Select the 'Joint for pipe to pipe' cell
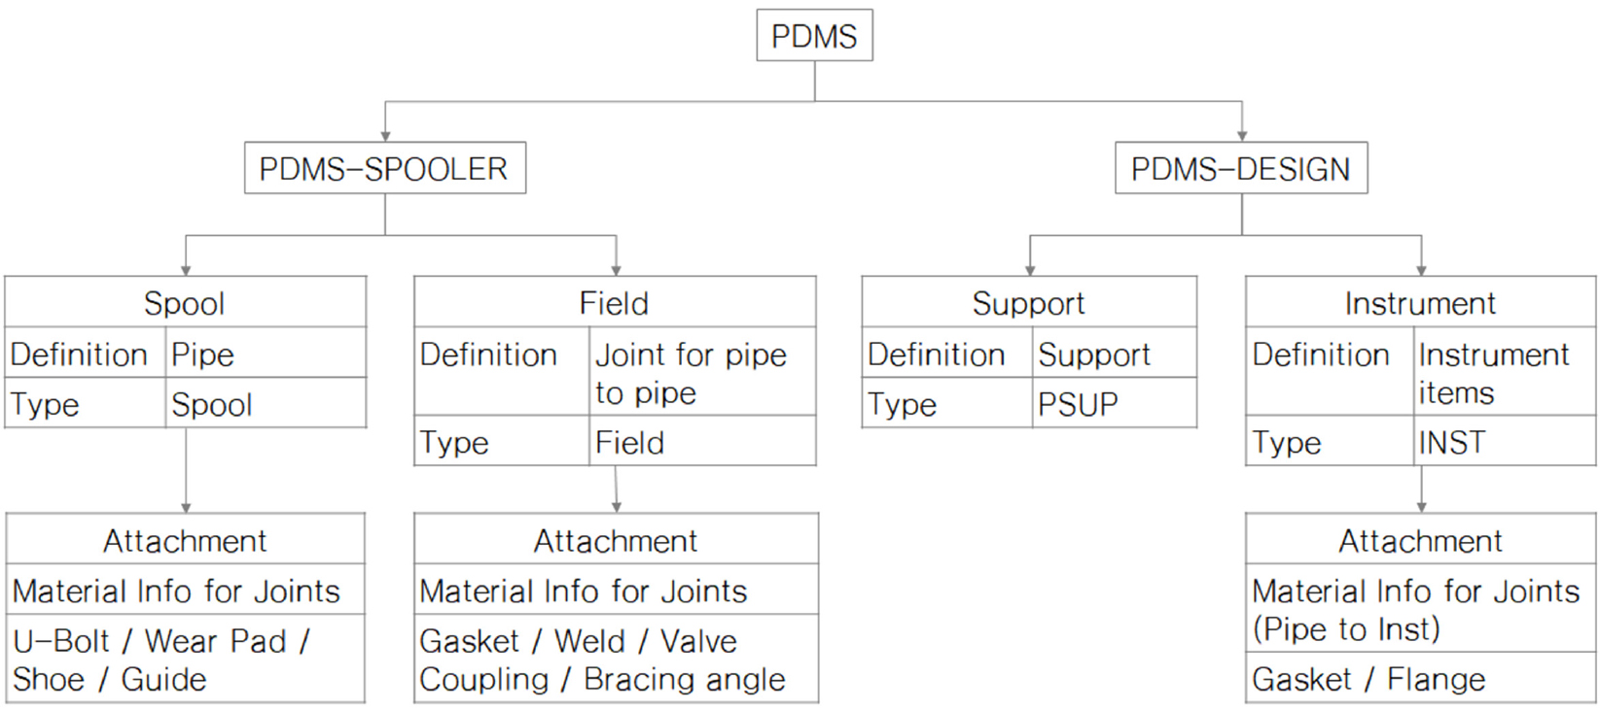Viewport: 1600px width, 711px height. pyautogui.click(x=702, y=372)
